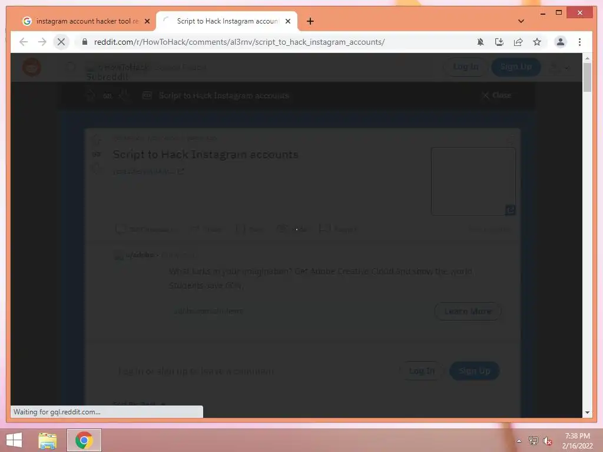Open the external link below post title
This screenshot has height=452, width=603.
148,171
